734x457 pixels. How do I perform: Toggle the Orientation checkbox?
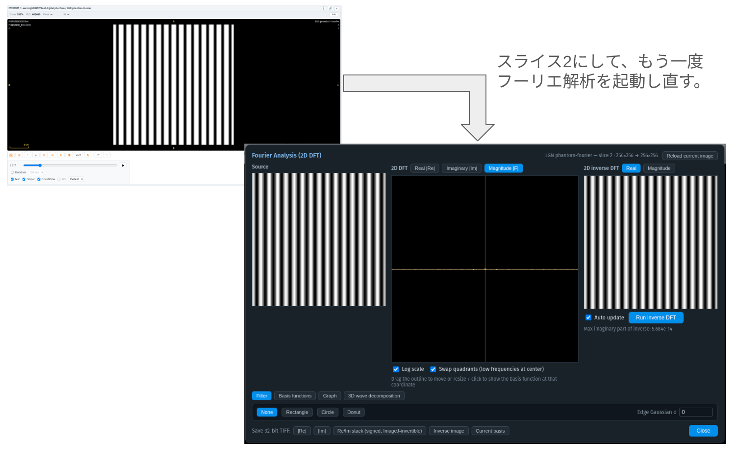[x=39, y=179]
